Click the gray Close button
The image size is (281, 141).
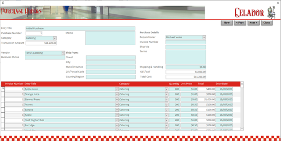[x=267, y=23]
